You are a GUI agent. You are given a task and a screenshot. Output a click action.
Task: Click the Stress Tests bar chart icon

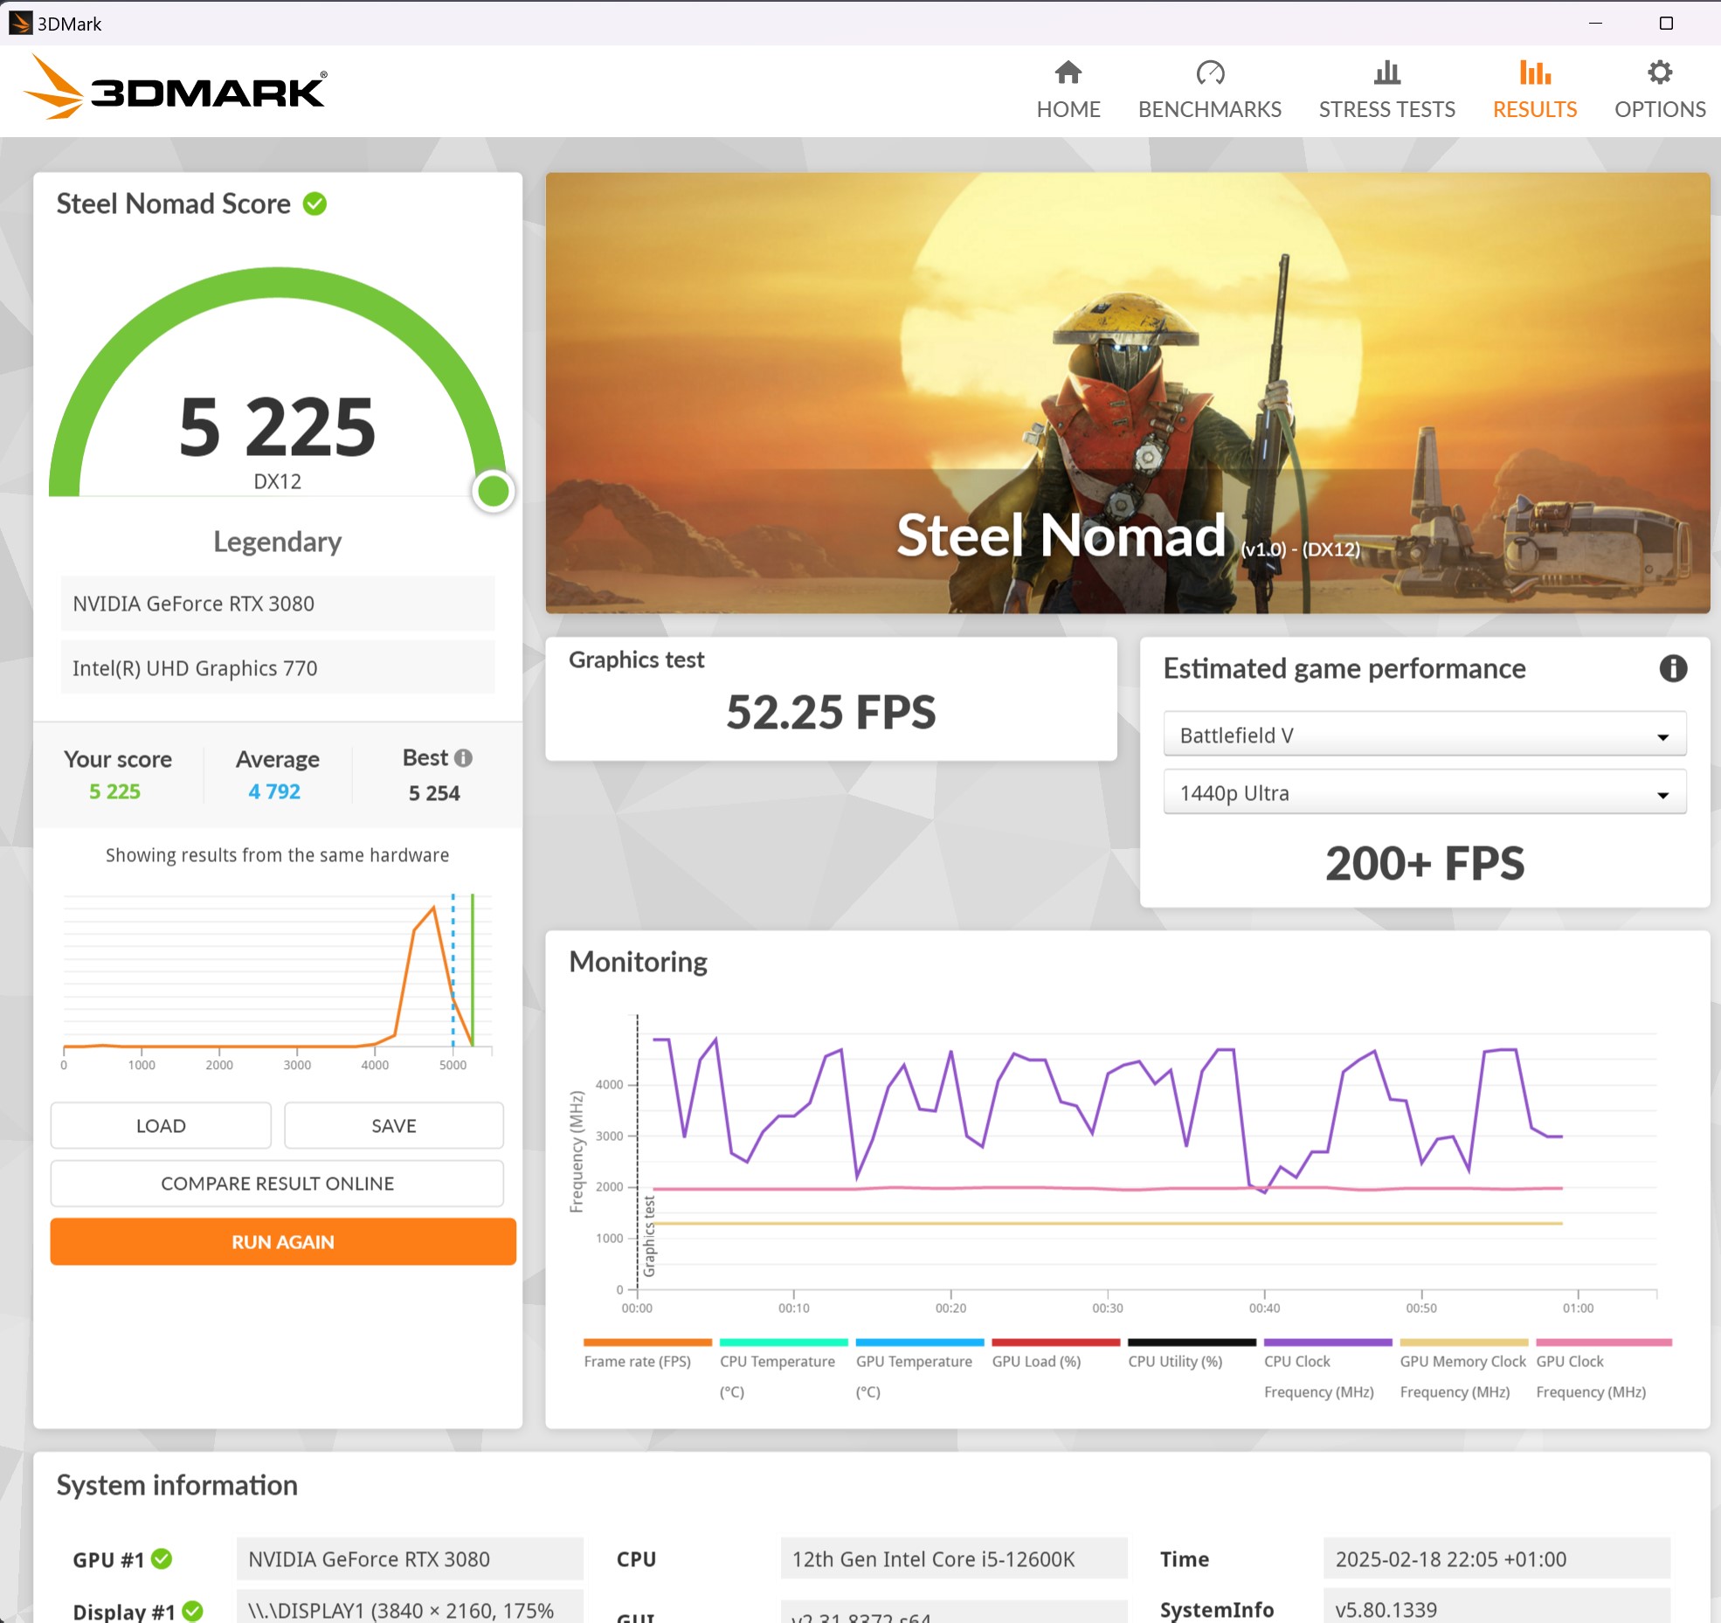coord(1386,73)
